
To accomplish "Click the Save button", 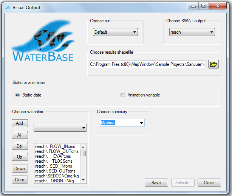I will [x=156, y=182].
